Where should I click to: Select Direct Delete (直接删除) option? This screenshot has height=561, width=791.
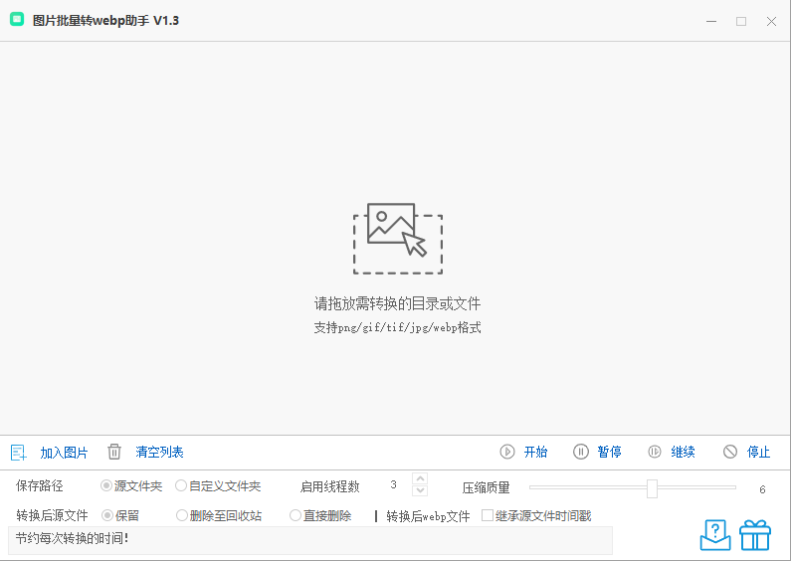coord(296,516)
